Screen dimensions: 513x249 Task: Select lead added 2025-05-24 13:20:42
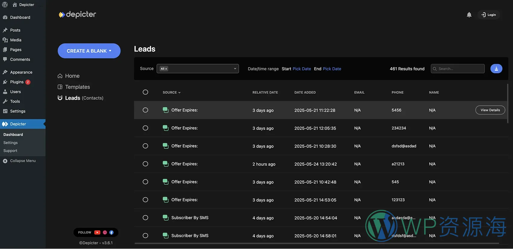(x=145, y=164)
